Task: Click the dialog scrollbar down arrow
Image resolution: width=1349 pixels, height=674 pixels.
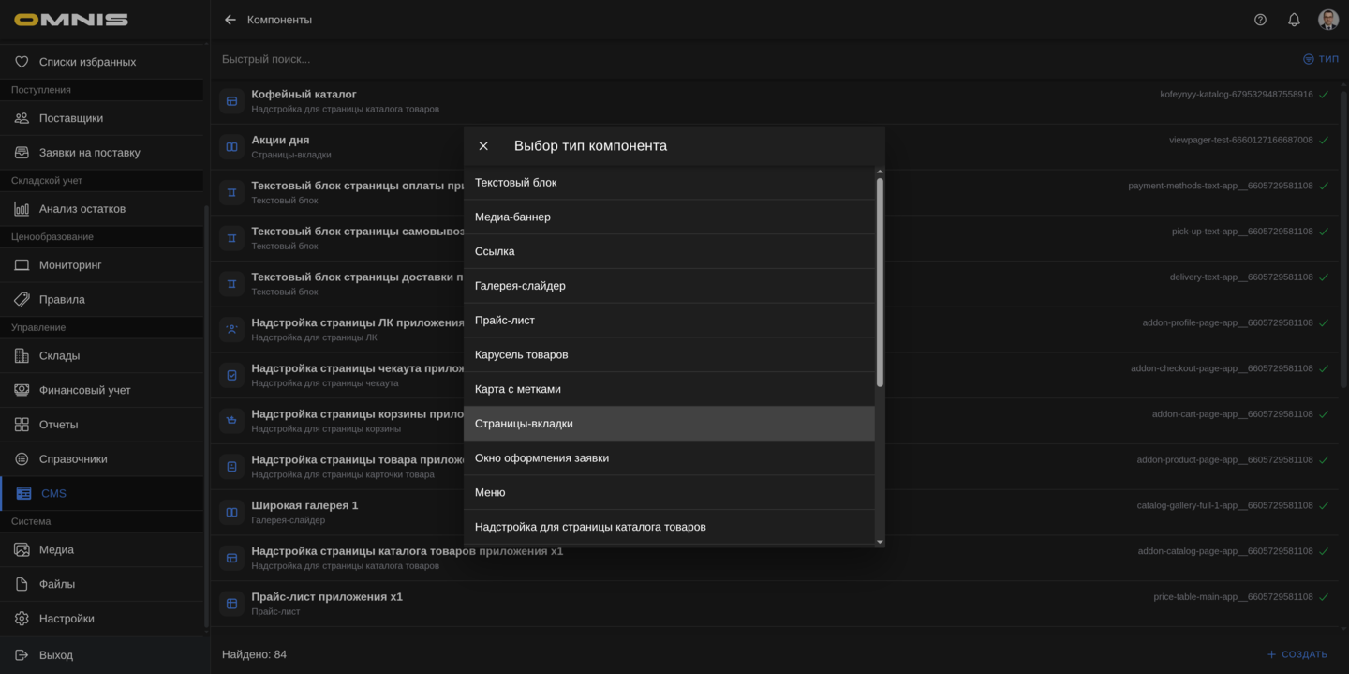Action: click(x=880, y=542)
